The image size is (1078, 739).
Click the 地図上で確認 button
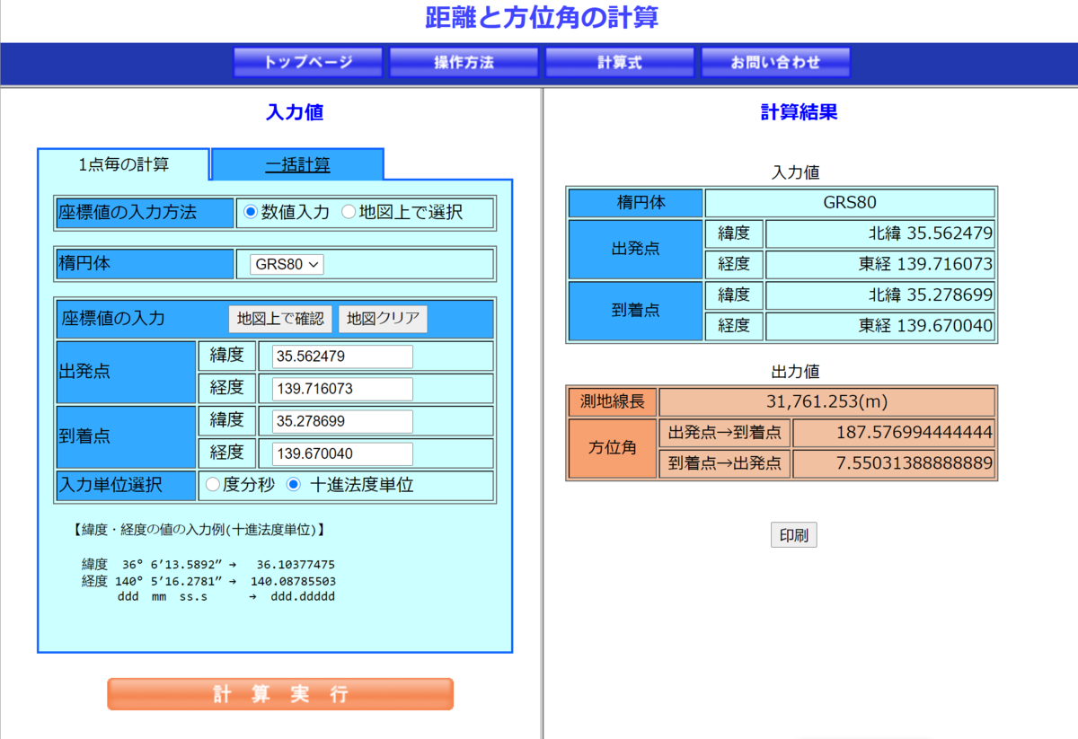280,319
